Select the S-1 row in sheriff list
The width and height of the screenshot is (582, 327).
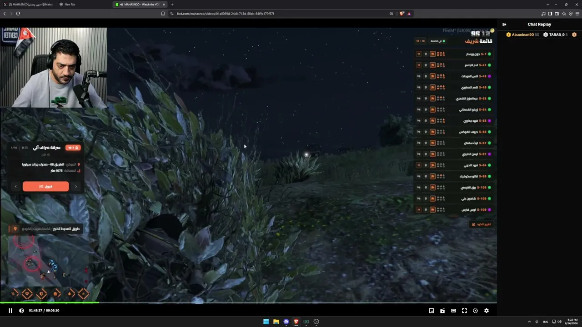tap(454, 54)
